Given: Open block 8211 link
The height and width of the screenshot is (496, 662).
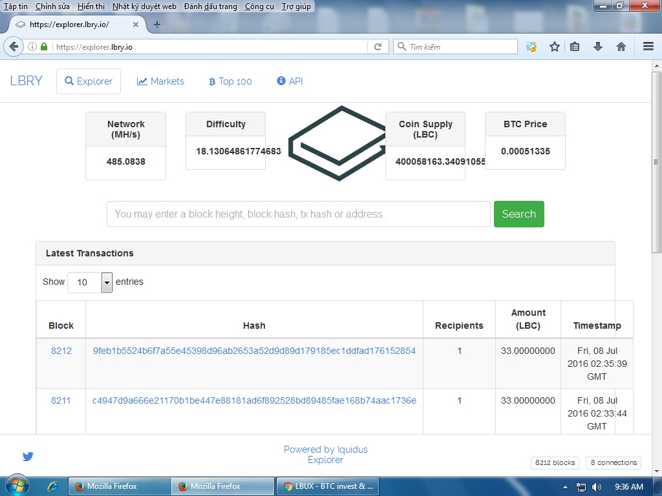Looking at the screenshot, I should coord(61,400).
